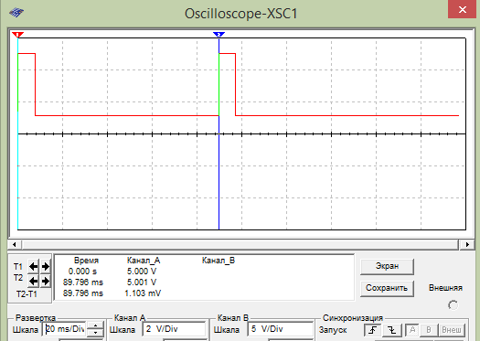Click the horizontal scrollbar track

pyautogui.click(x=240, y=244)
